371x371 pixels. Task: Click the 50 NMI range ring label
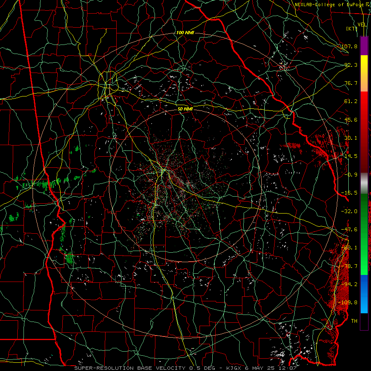185,109
